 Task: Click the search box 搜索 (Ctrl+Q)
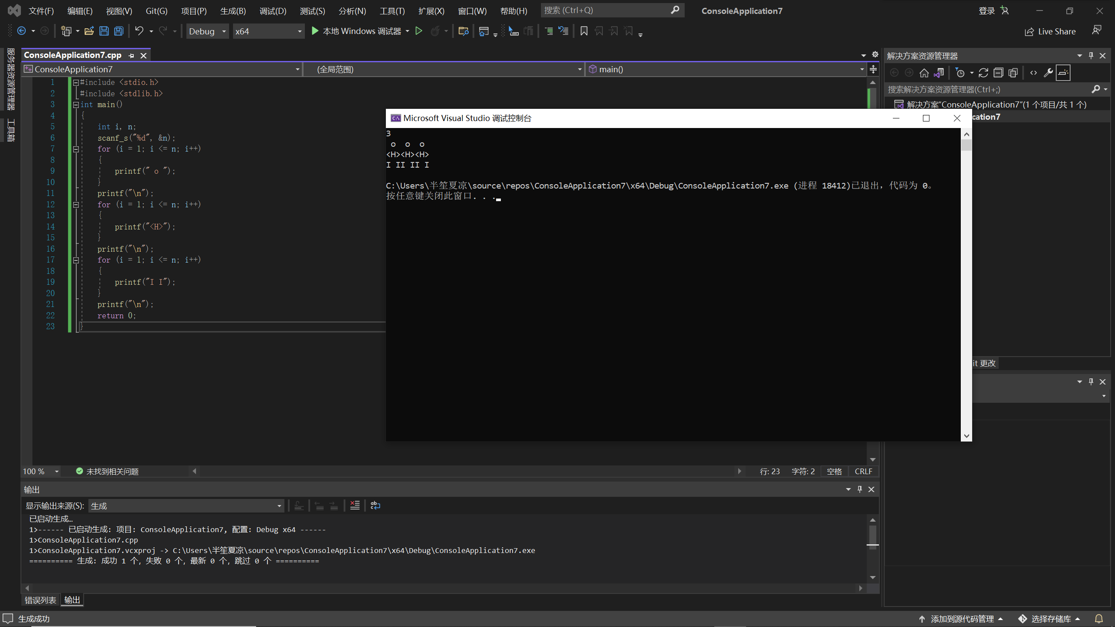click(605, 10)
